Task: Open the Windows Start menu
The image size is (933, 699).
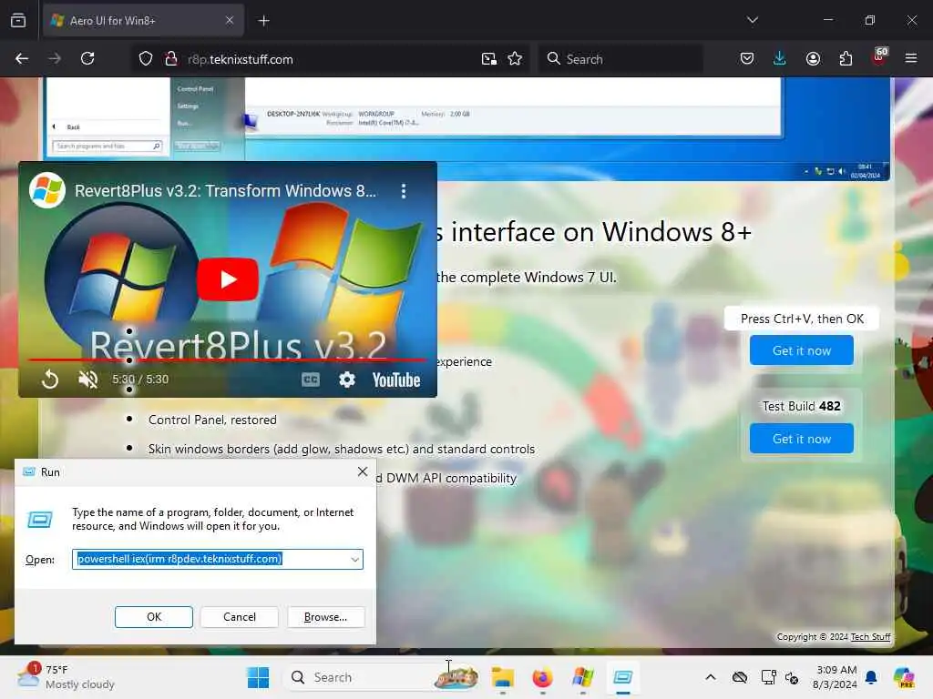Action: [258, 677]
